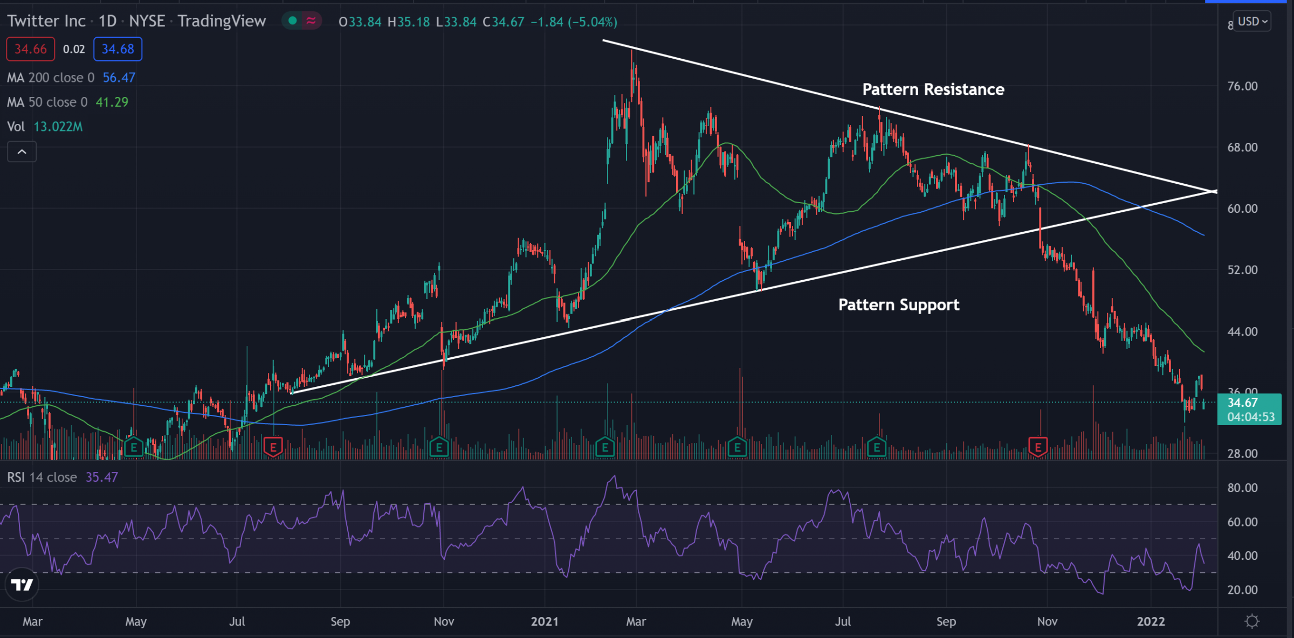Viewport: 1294px width, 638px height.
Task: Select the Twitter Inc symbol title
Action: coord(46,21)
